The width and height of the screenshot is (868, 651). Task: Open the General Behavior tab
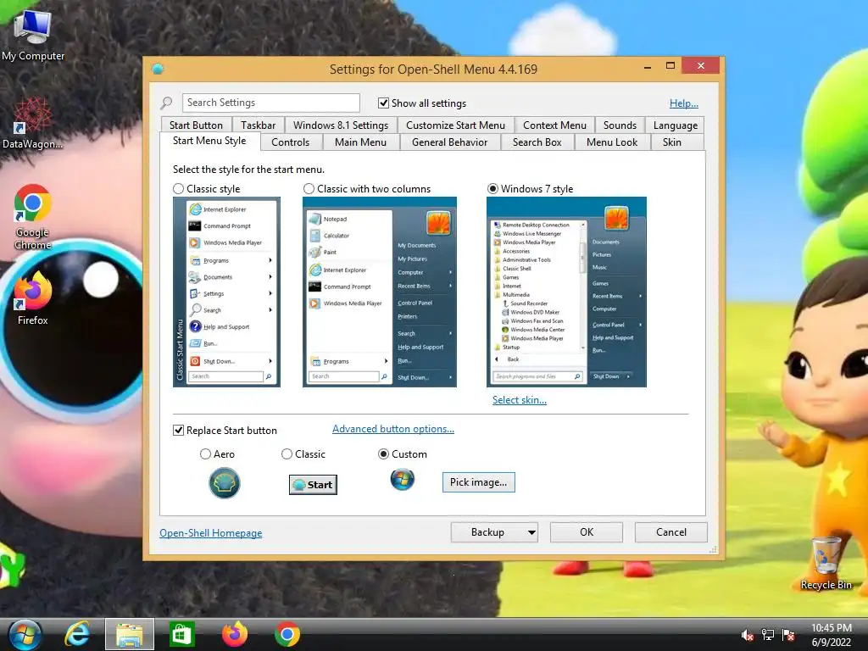pyautogui.click(x=449, y=142)
